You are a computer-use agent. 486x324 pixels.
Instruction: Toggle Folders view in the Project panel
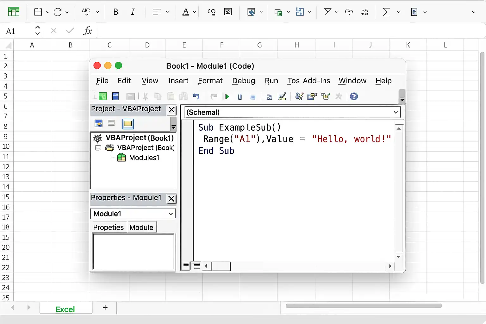(x=128, y=123)
